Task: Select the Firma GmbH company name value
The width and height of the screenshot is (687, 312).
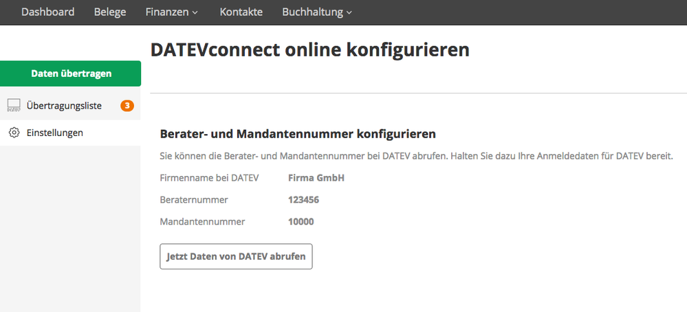Action: 316,178
